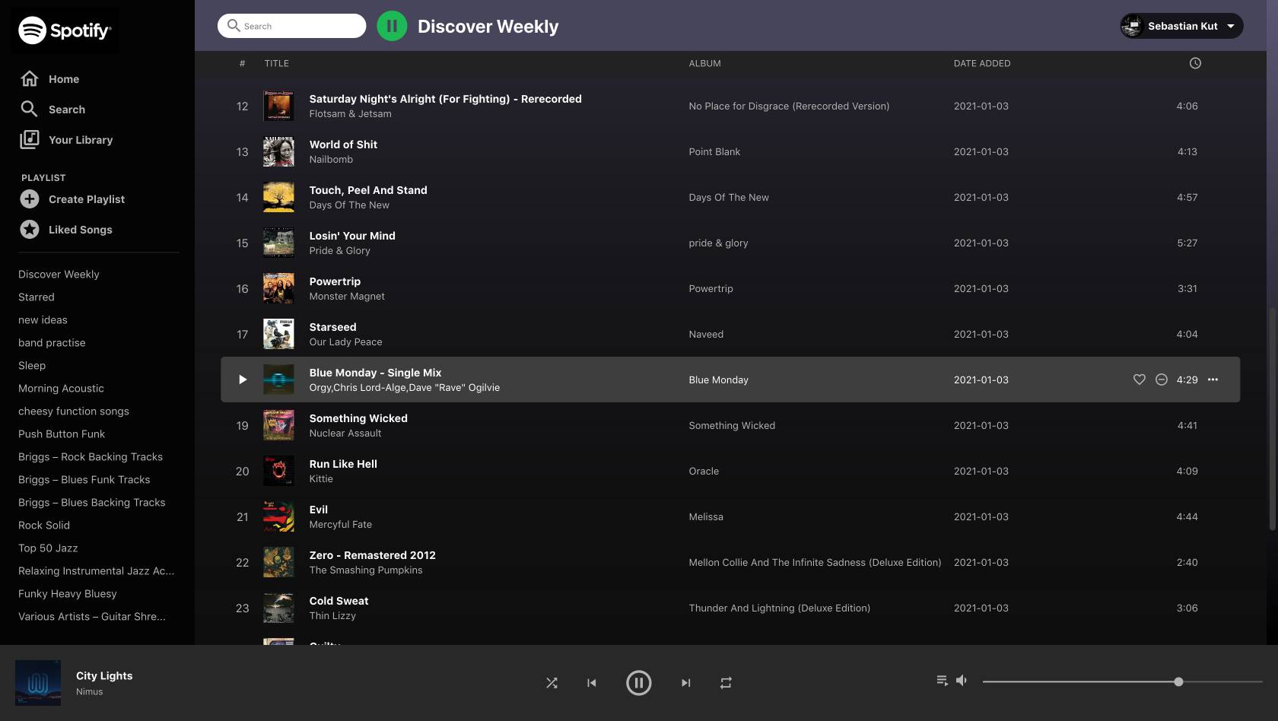Pause Discover Weekly with the green button

click(392, 26)
